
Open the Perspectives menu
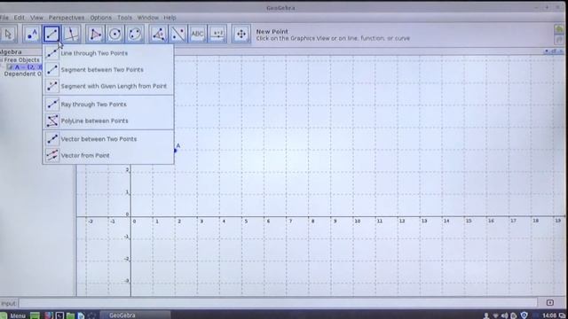pos(67,18)
